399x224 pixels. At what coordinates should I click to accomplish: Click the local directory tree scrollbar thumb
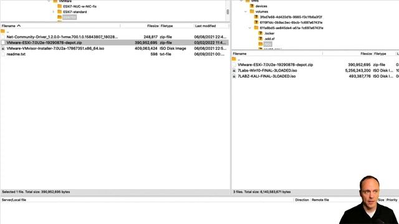point(228,12)
